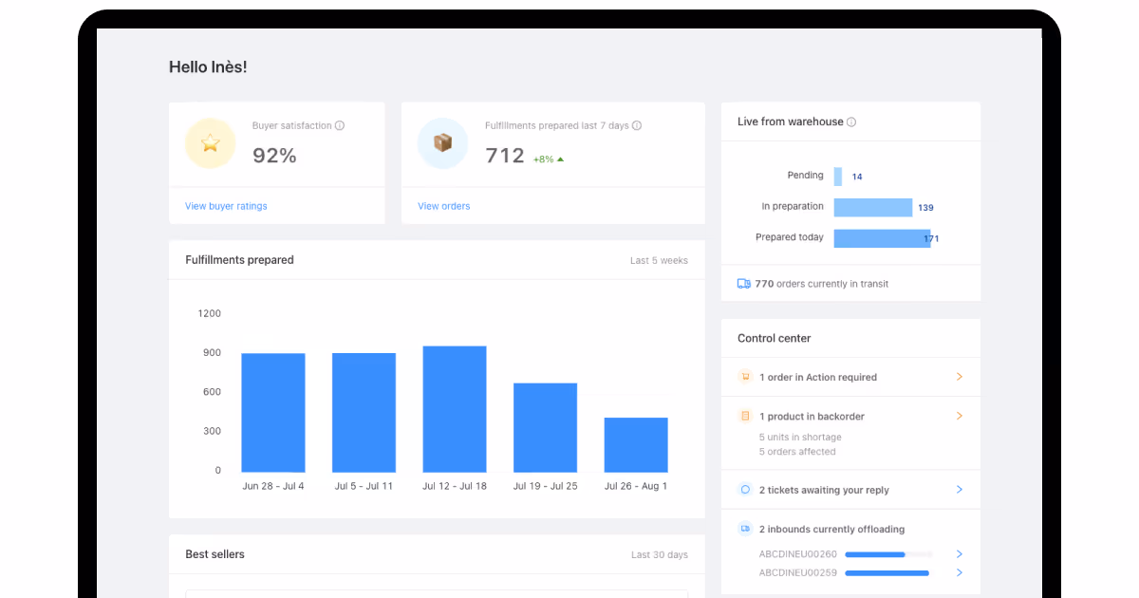Click the Fulfillments prepared chart heading
This screenshot has width=1139, height=598.
[239, 260]
